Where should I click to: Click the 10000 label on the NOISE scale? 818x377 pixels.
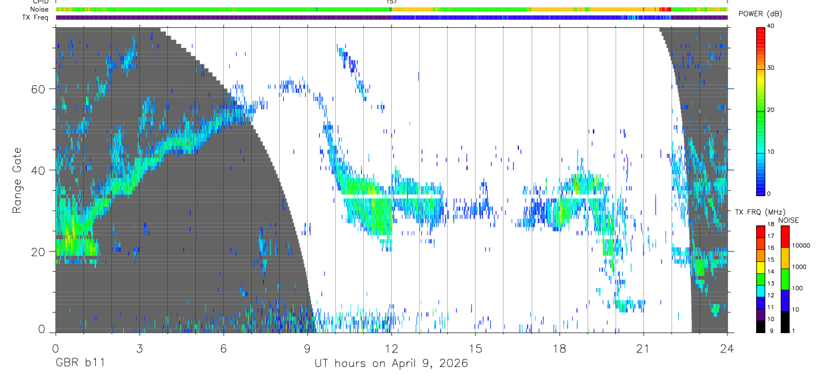801,245
